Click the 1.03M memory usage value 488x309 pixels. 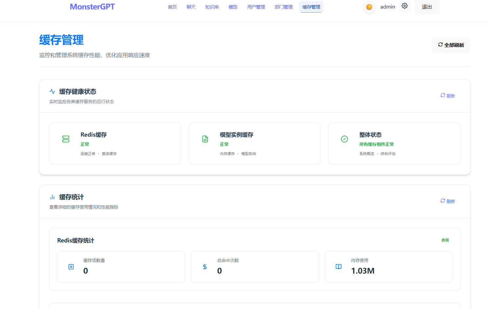tap(363, 271)
